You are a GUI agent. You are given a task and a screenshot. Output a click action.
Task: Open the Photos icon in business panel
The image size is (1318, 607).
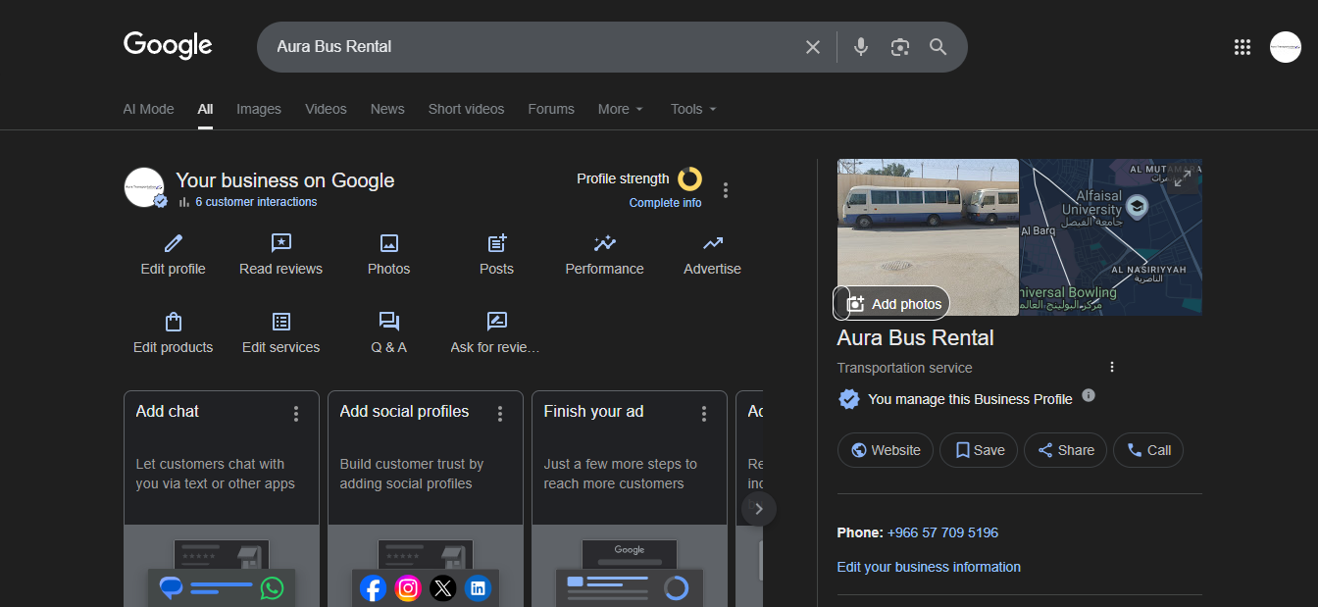point(389,243)
